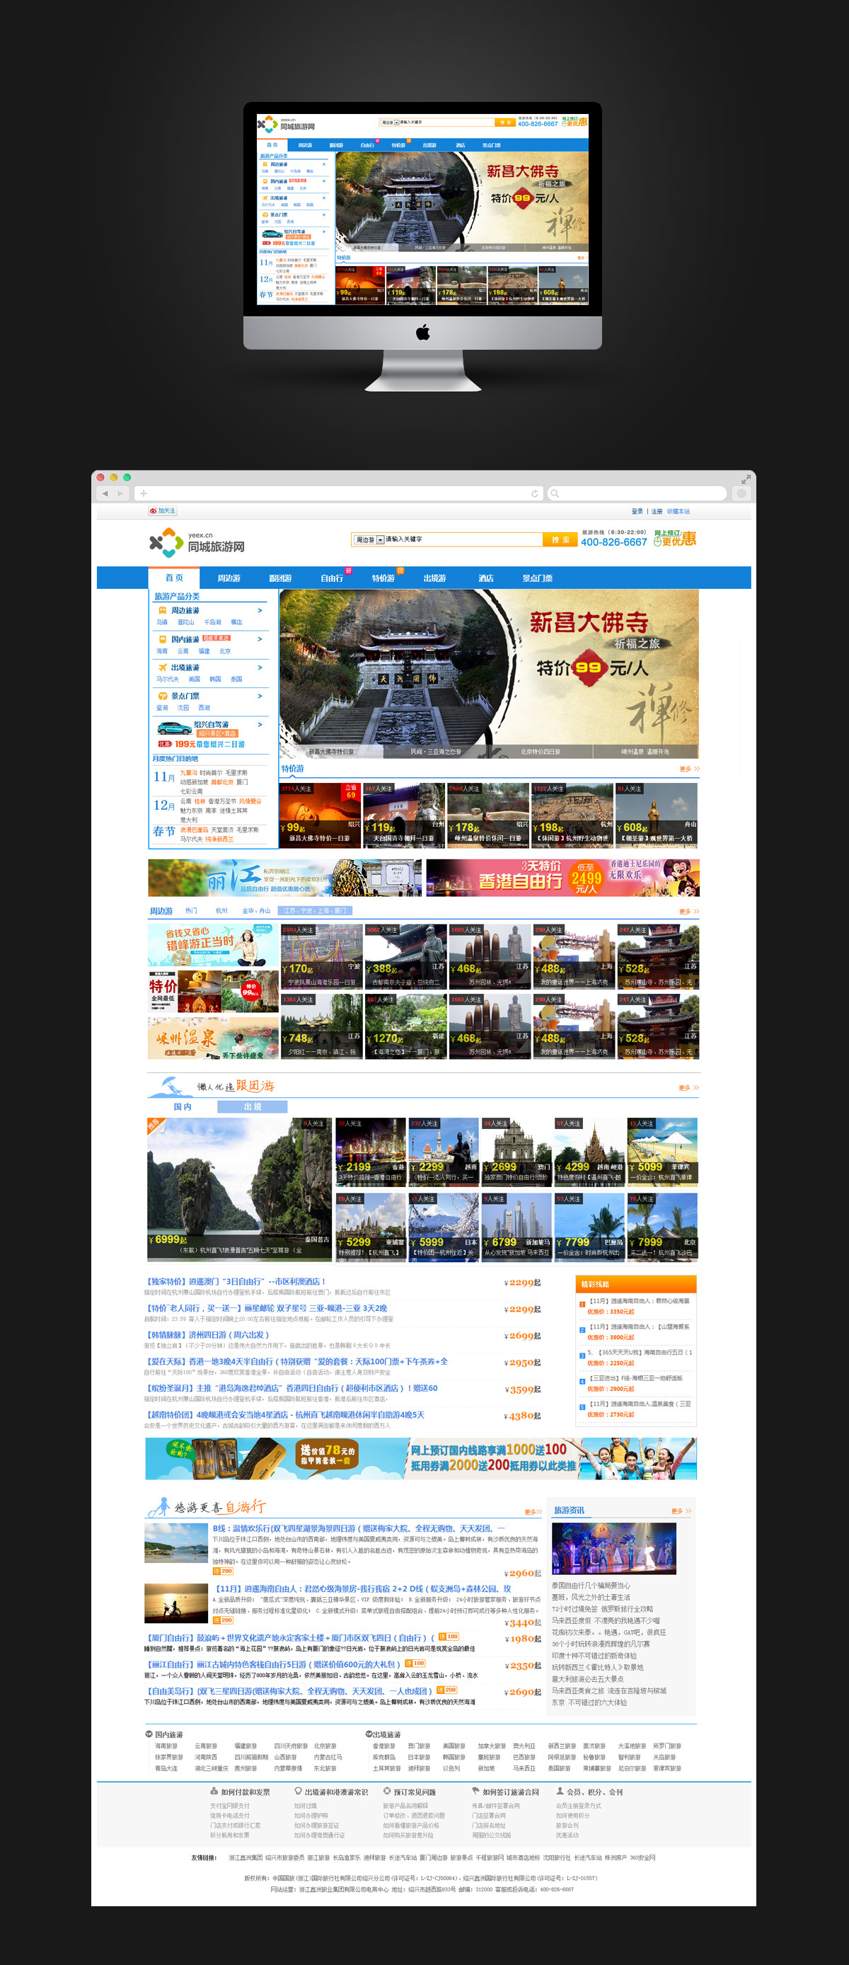Click the bus icon beside 周边旅游

(x=162, y=610)
